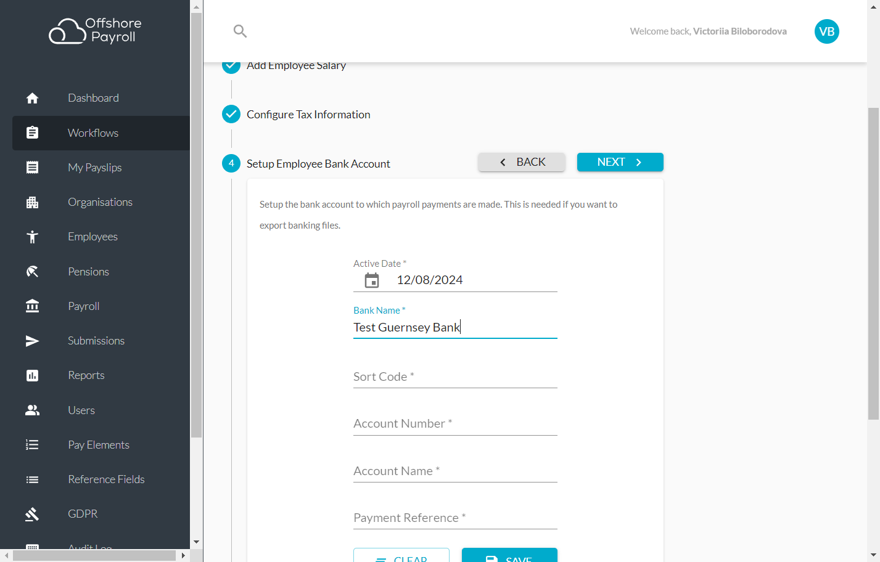
Task: Click the main page vertical scrollbar thumb
Action: (873, 264)
